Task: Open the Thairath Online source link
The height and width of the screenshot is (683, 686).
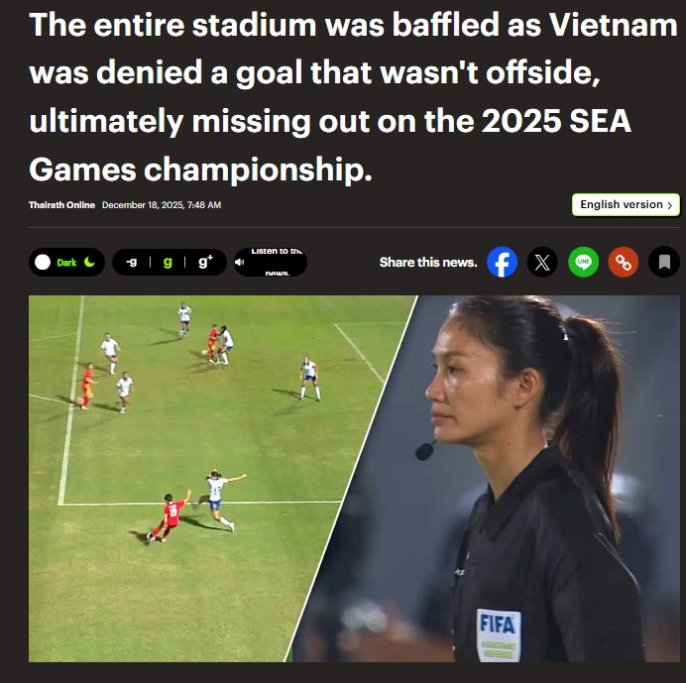Action: pos(61,205)
